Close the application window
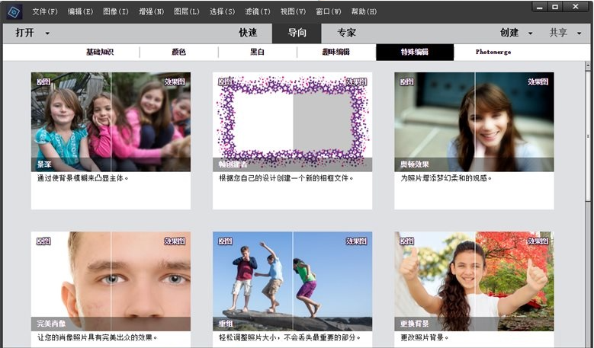Screen dimensions: 594x348 [x=576, y=7]
